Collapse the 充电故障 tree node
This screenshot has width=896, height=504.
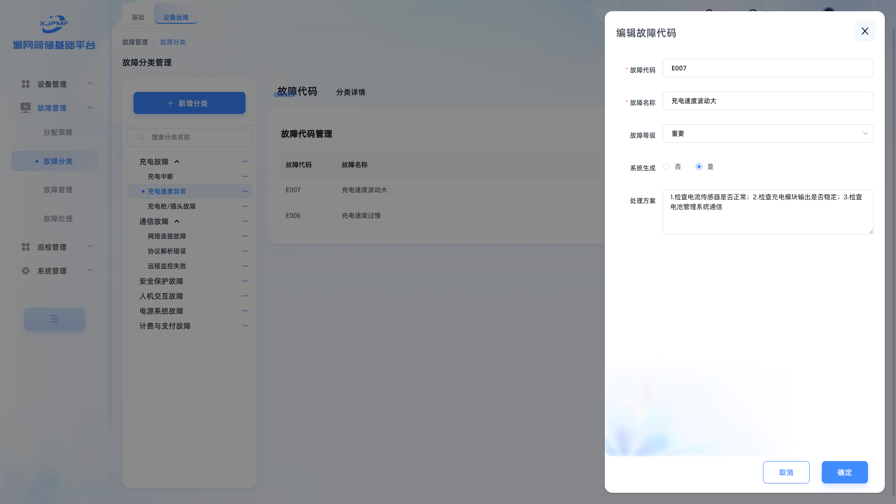177,161
